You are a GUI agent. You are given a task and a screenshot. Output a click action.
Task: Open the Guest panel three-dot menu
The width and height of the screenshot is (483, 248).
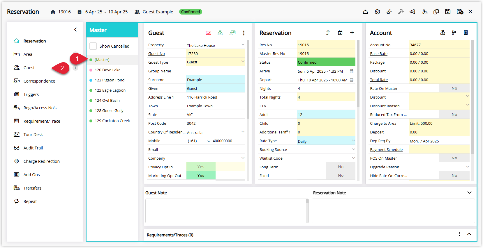pos(244,33)
